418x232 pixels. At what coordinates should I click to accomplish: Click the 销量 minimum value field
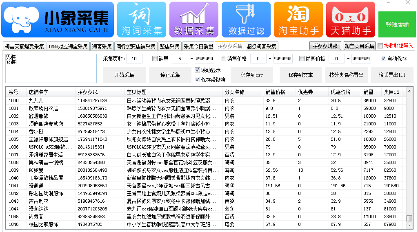click(180, 59)
